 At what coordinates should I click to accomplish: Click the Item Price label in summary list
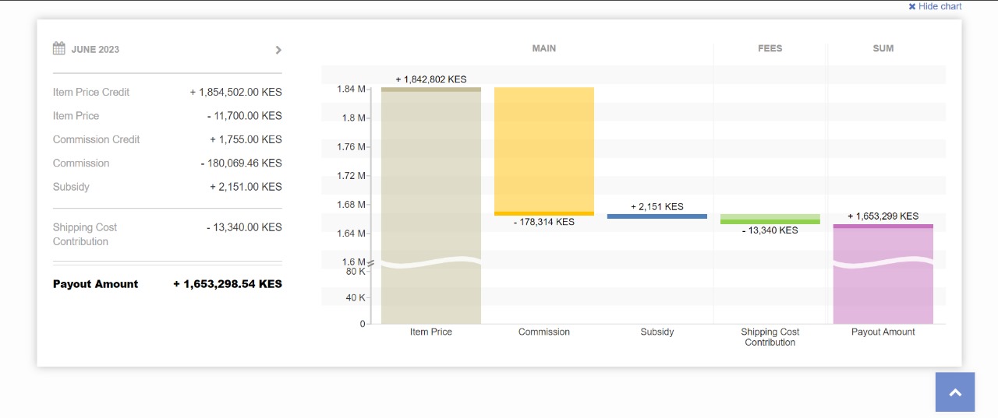[x=76, y=116]
